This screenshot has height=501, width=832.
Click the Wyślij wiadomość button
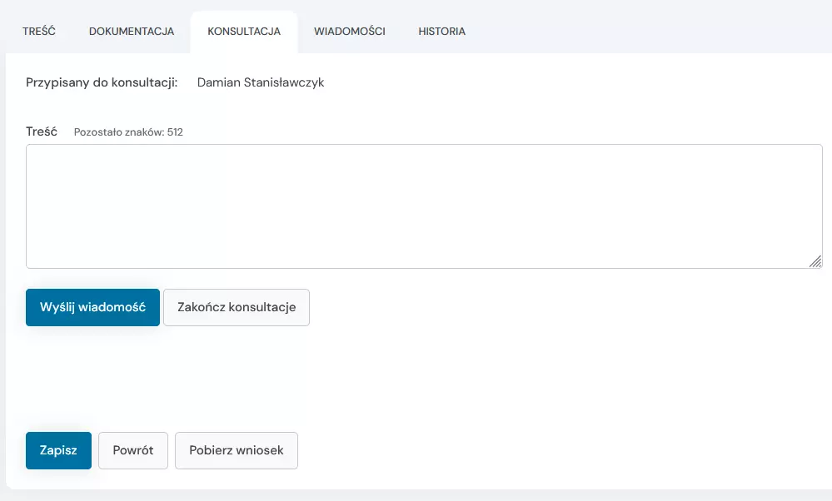pos(92,307)
